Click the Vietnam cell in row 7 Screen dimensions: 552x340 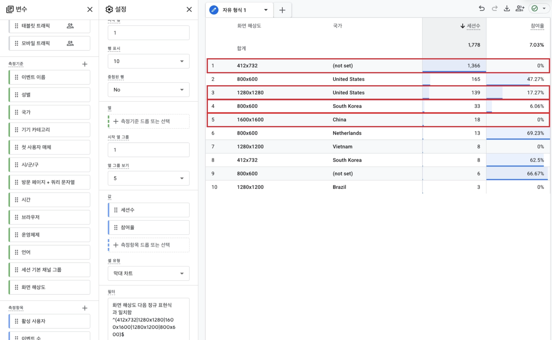click(x=343, y=147)
